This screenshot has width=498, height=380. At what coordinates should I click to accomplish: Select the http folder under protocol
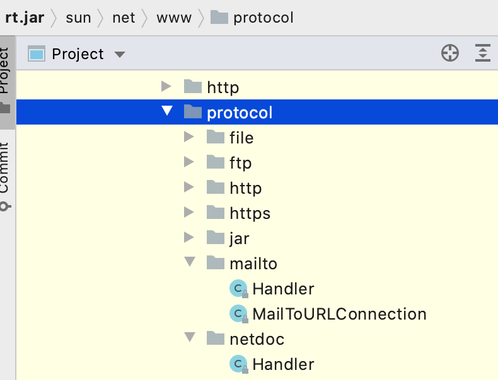[x=245, y=187]
